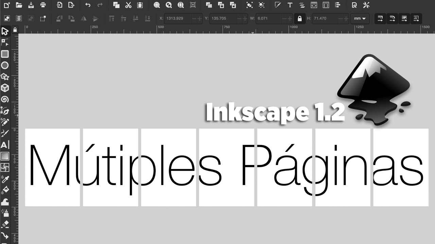Select the Star and polygon tool

click(x=5, y=77)
